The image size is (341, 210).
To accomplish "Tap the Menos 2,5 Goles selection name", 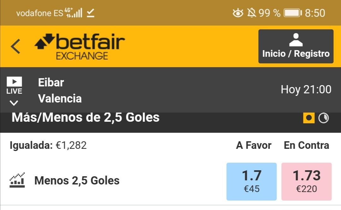I will click(x=77, y=180).
